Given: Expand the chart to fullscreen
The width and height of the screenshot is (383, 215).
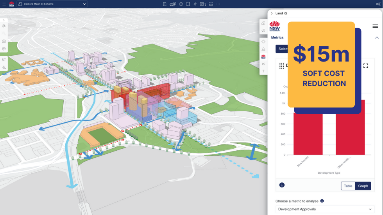Looking at the screenshot, I should (366, 66).
